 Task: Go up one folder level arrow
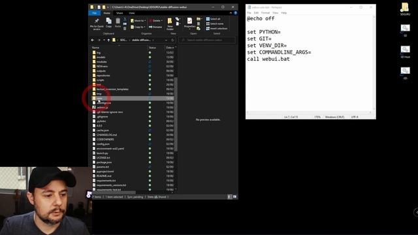(x=108, y=40)
